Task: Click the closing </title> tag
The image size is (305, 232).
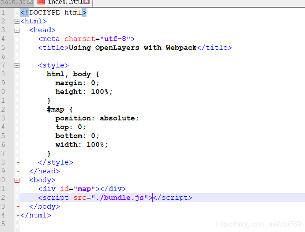Action: coord(215,48)
